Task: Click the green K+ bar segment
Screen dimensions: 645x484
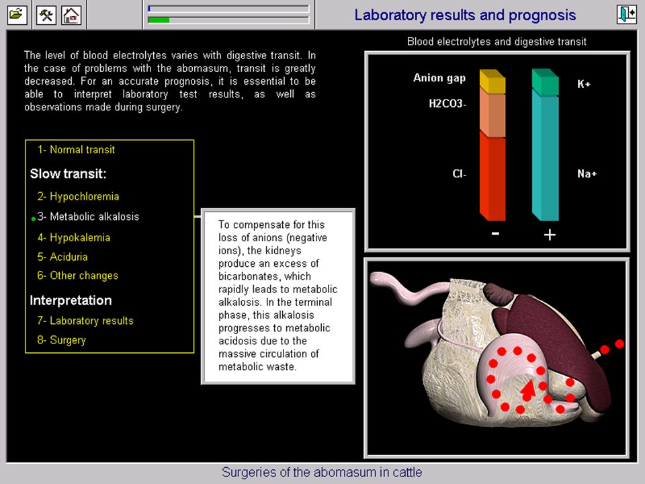Action: click(x=545, y=82)
